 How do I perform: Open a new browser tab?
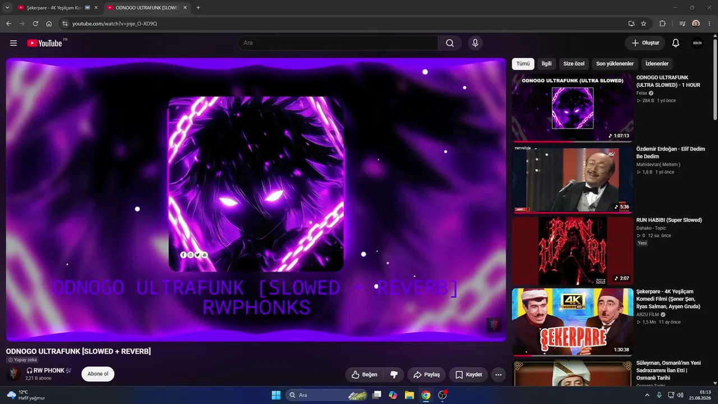[198, 8]
